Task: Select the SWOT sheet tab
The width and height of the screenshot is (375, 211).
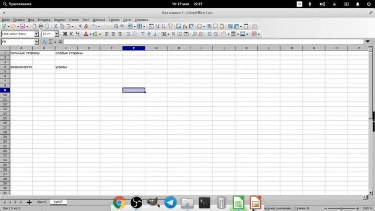Action: (x=58, y=202)
